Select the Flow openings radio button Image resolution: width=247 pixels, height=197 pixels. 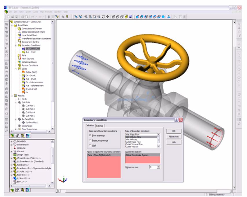[x=90, y=135]
